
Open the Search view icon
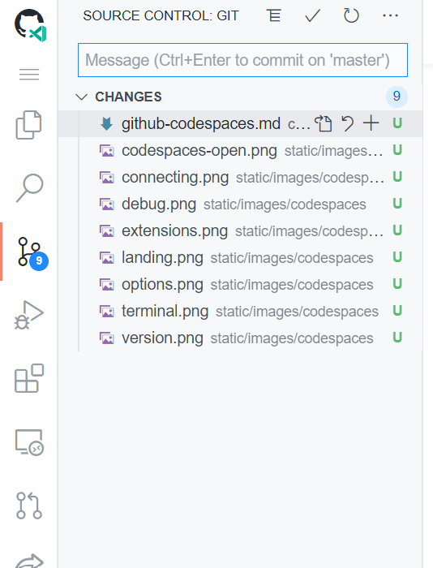30,188
